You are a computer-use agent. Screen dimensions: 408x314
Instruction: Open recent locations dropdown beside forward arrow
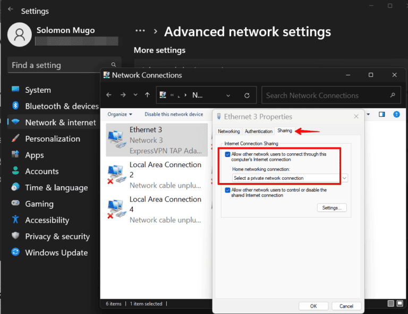135,95
